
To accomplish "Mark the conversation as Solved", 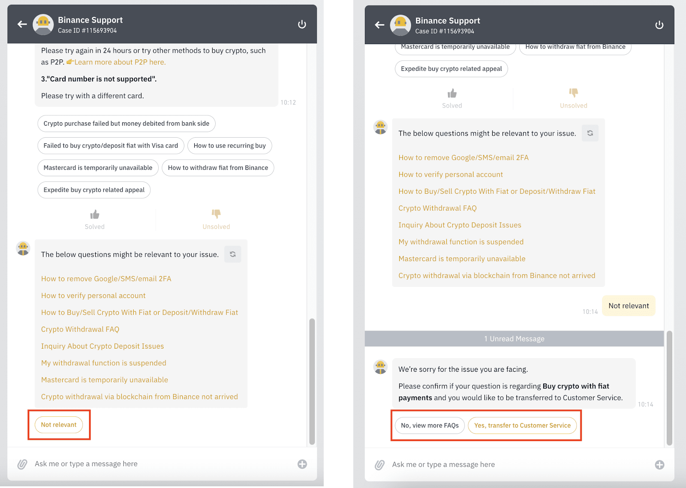I will pos(94,220).
